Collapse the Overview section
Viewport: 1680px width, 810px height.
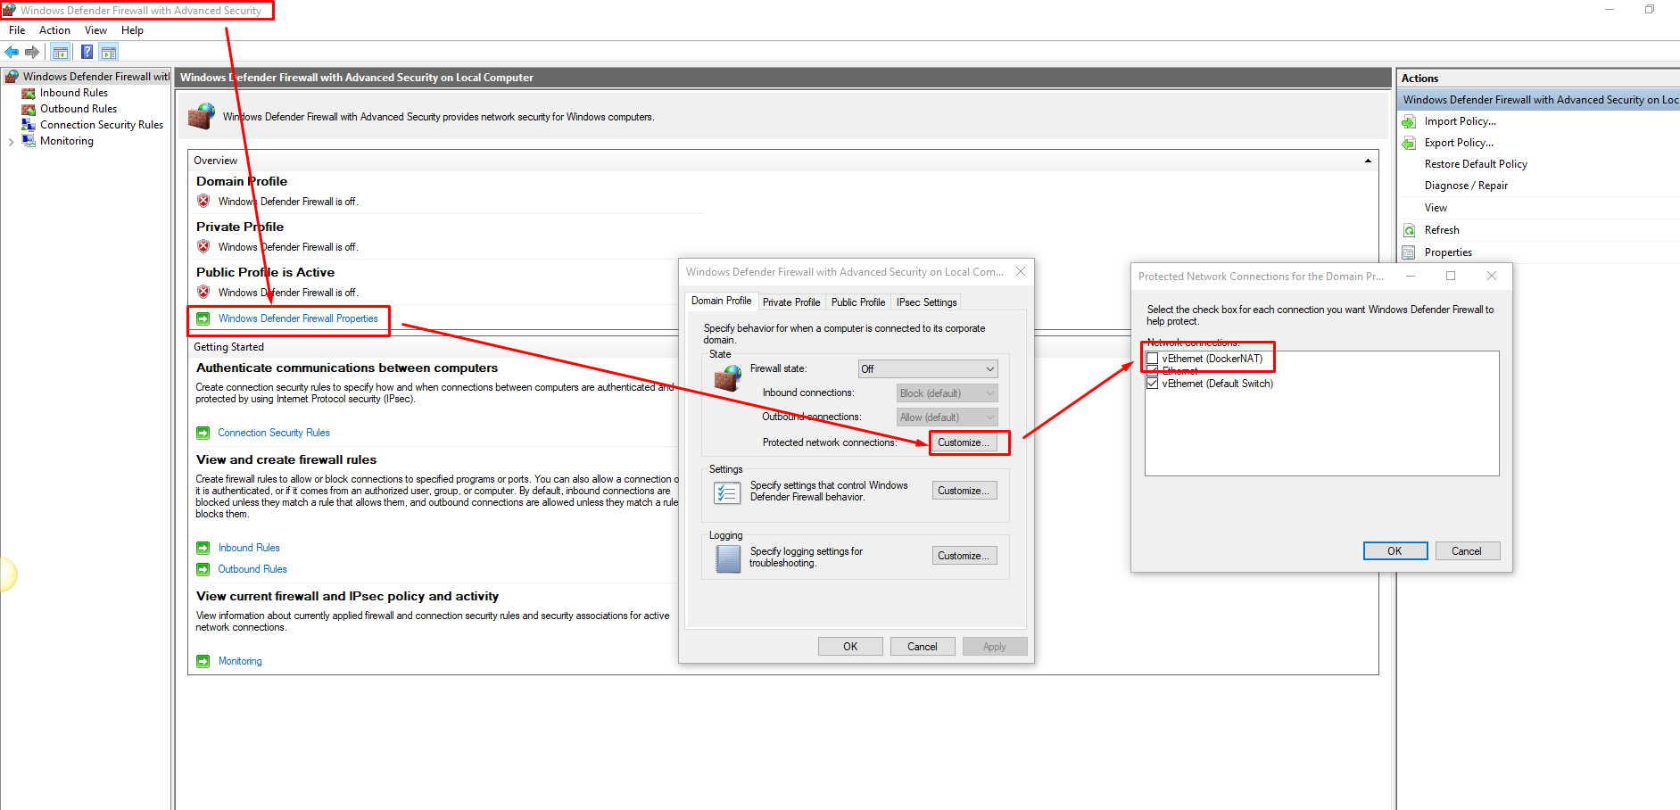click(1368, 161)
